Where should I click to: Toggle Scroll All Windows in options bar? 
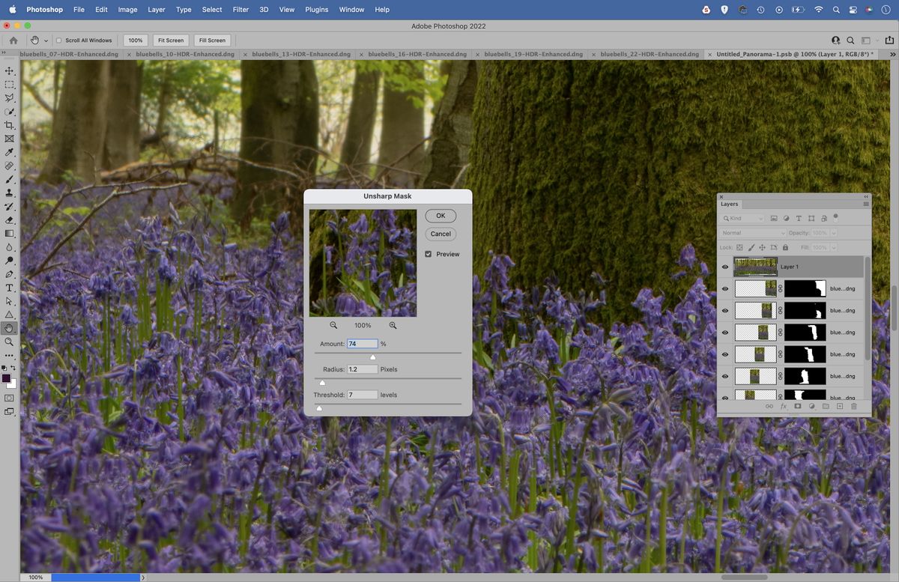click(58, 40)
